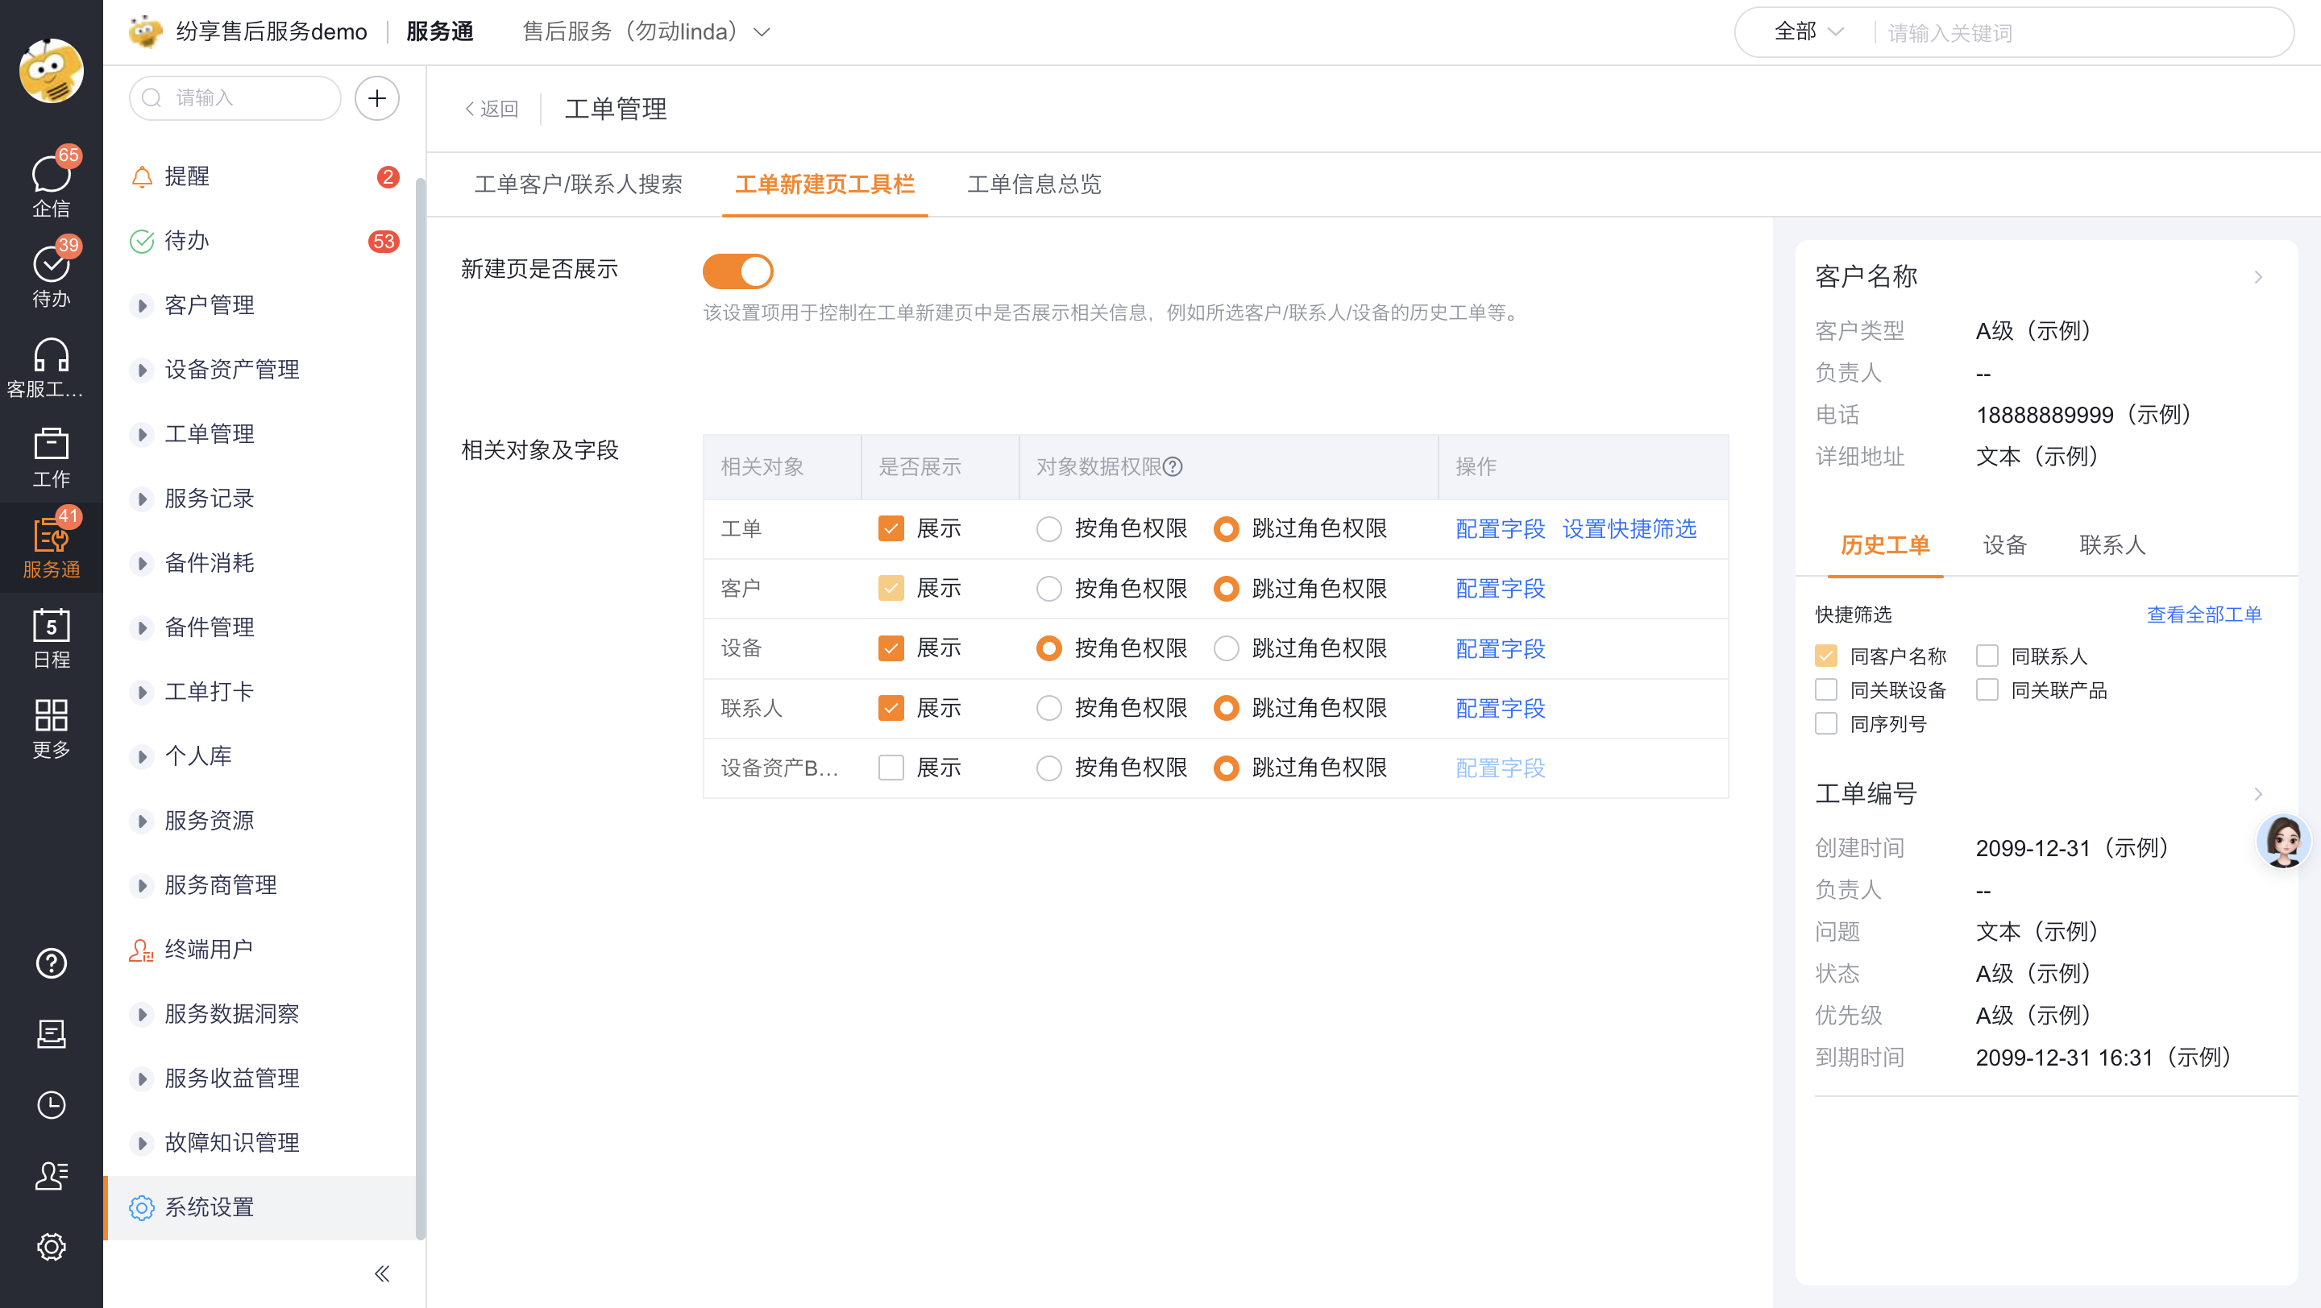Click the user avatar at top left
Screen dimensions: 2321x1308
coord(52,71)
